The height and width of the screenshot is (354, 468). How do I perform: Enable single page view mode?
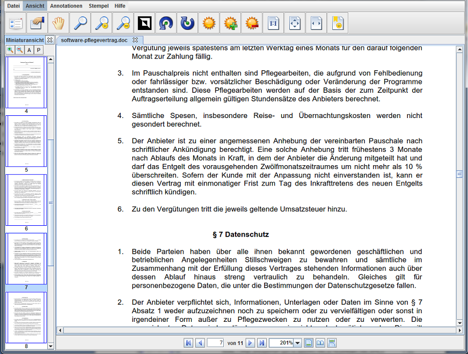pos(309,343)
